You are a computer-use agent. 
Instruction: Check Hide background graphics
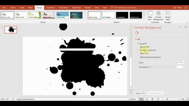139,57
